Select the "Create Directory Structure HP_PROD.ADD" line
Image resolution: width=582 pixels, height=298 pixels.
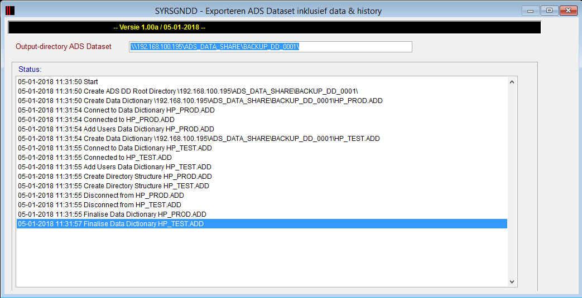coord(262,177)
